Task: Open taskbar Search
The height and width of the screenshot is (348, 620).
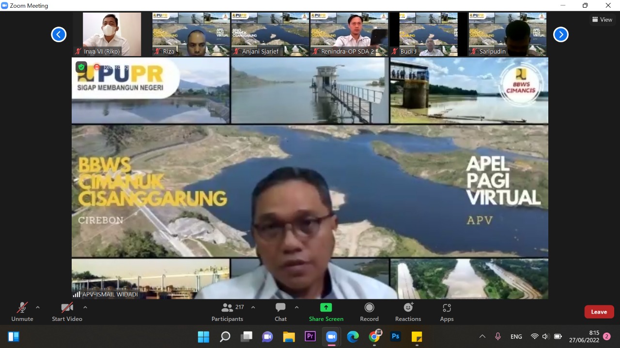Action: coord(225,336)
